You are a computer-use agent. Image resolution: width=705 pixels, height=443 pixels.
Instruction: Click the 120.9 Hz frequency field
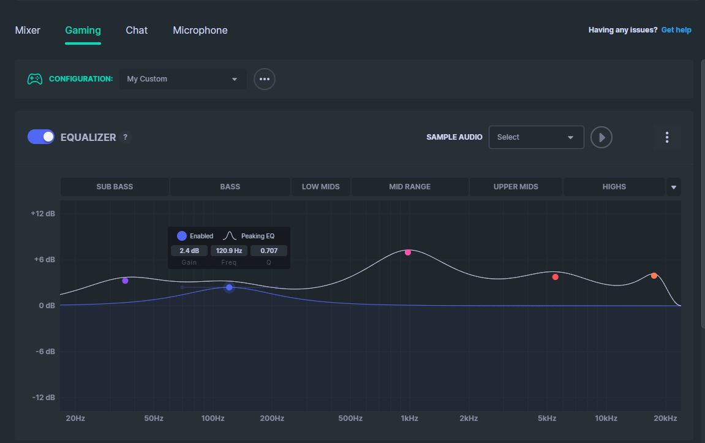pyautogui.click(x=229, y=251)
